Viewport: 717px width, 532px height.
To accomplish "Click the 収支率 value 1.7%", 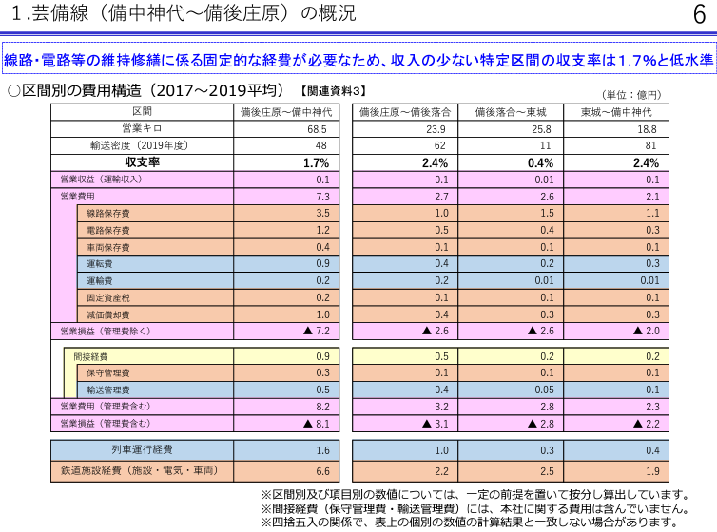I will coord(316,163).
